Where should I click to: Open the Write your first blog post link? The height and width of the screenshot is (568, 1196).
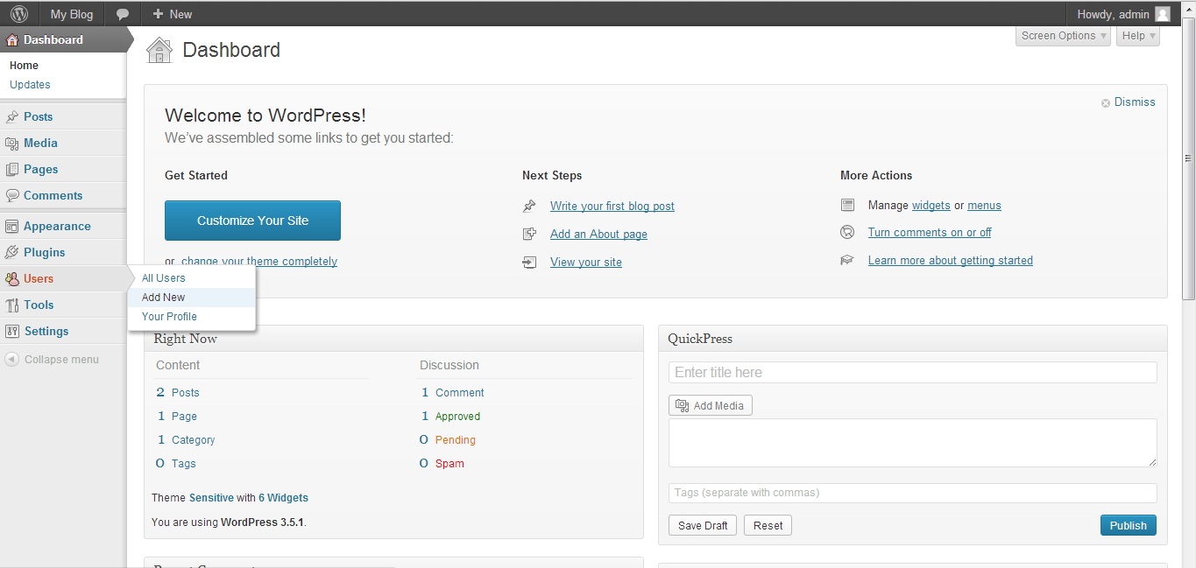point(612,207)
